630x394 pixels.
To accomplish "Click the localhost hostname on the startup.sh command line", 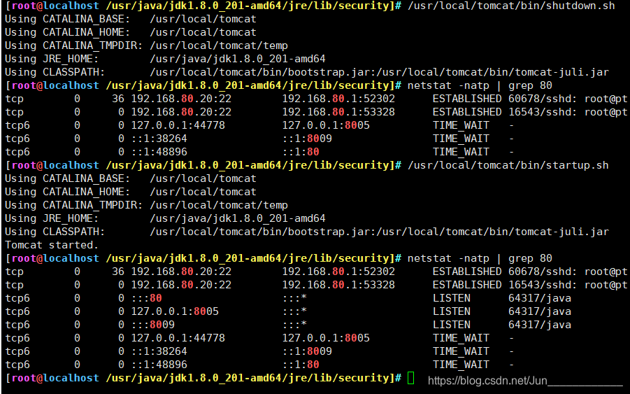I will click(71, 165).
